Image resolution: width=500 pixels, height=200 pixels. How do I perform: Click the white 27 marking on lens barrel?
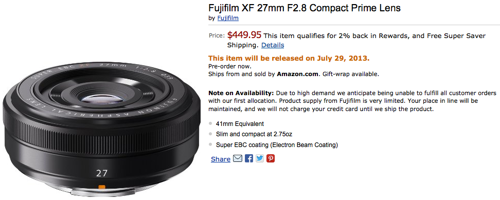tap(102, 174)
